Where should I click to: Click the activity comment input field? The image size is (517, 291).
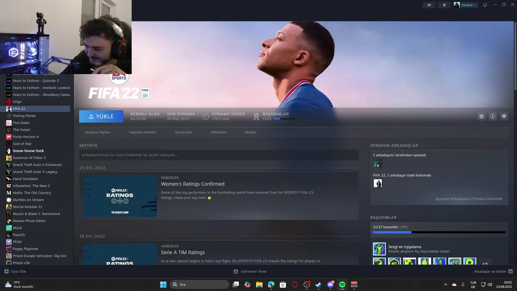tap(219, 155)
